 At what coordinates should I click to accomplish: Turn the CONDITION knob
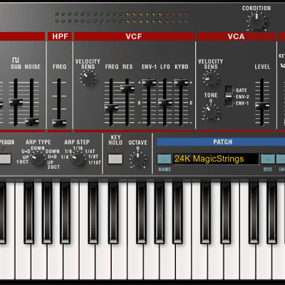pos(256,21)
